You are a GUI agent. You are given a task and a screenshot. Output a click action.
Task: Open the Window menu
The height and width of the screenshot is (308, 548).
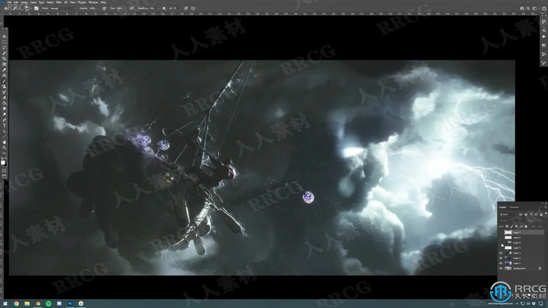pos(93,2)
